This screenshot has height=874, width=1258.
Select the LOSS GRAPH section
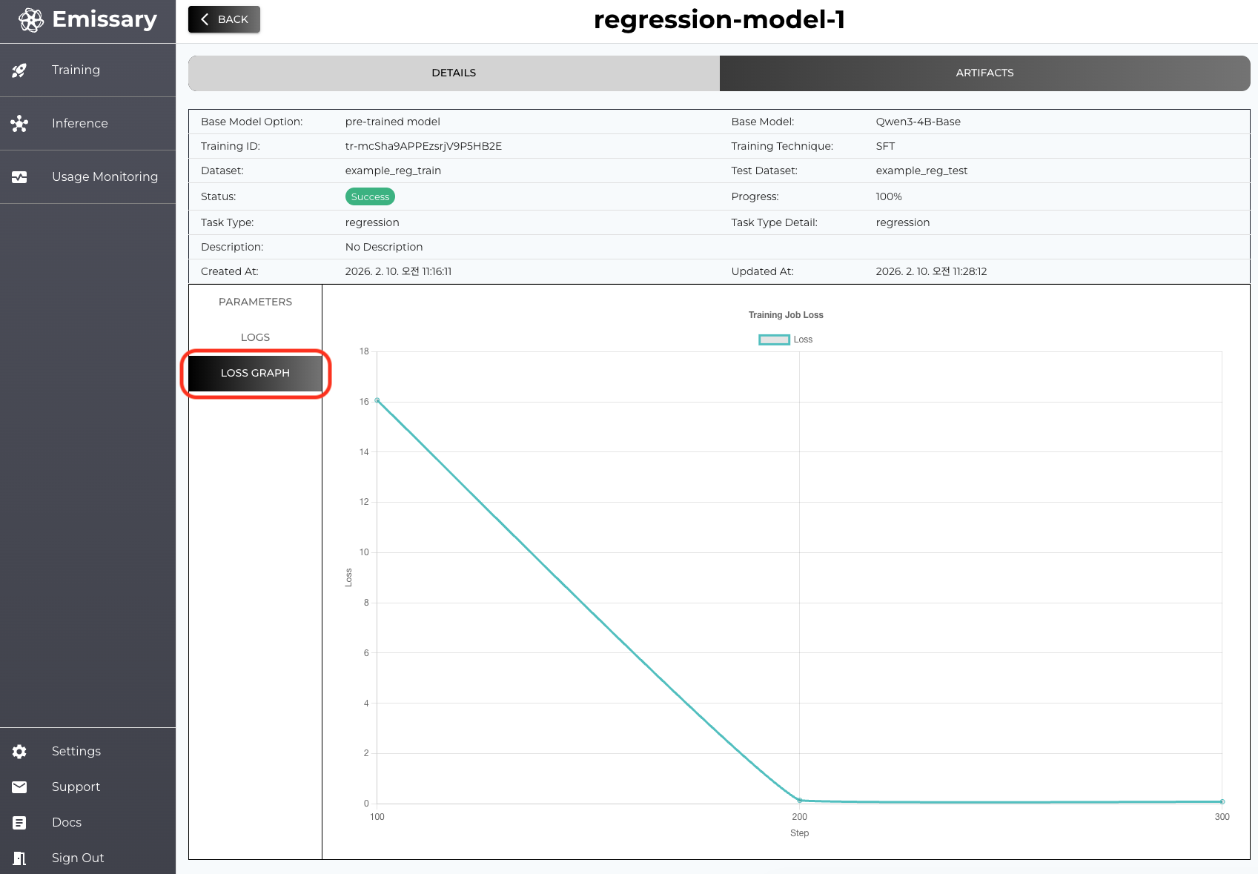coord(255,373)
